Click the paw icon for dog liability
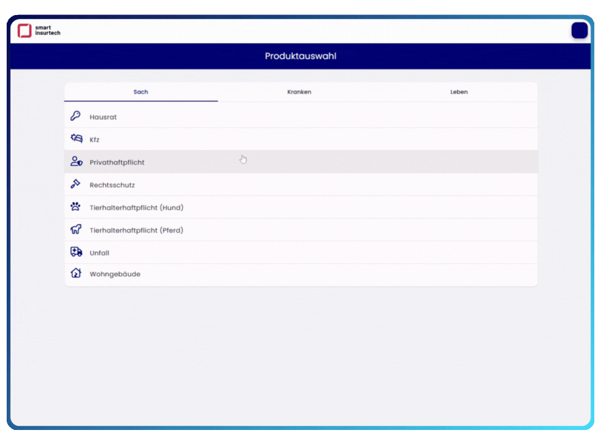Viewport: 601px width, 445px height. tap(76, 207)
